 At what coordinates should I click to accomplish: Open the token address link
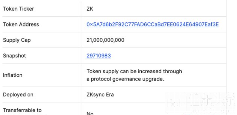[x=153, y=24]
